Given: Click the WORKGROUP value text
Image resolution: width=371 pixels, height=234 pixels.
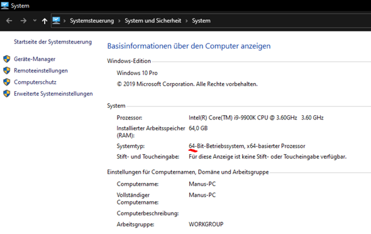Looking at the screenshot, I should pyautogui.click(x=206, y=225).
